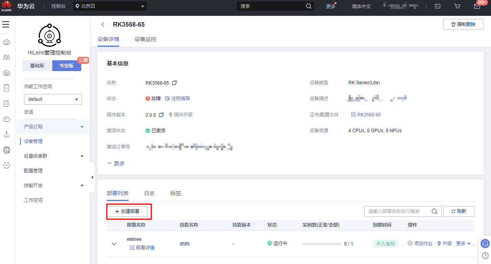
Task: Open customer service headset icon
Action: point(485,244)
